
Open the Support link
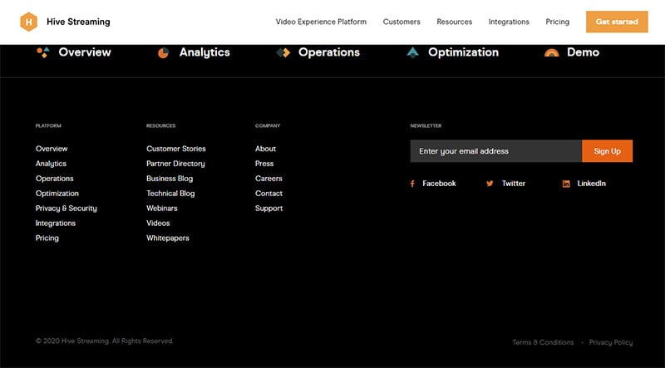coord(268,209)
